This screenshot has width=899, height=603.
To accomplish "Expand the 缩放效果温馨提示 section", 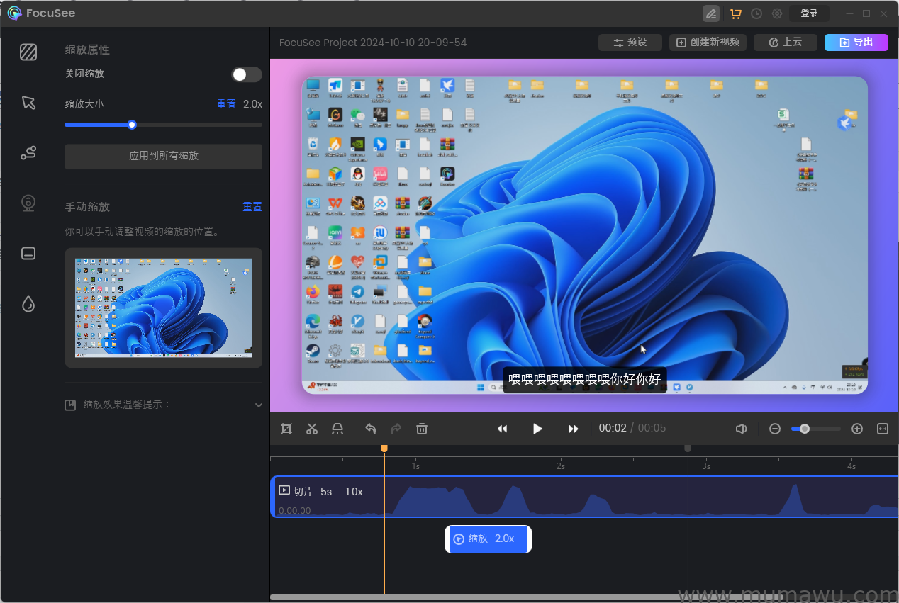I will (x=258, y=405).
